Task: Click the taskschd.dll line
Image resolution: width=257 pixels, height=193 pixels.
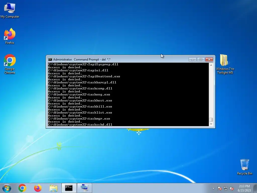Action: [x=80, y=125]
